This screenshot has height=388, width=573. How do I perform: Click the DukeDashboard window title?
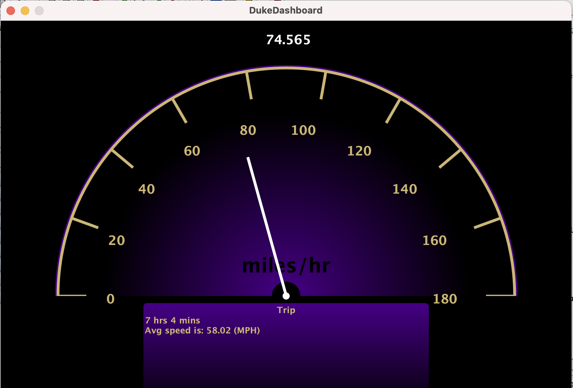285,10
